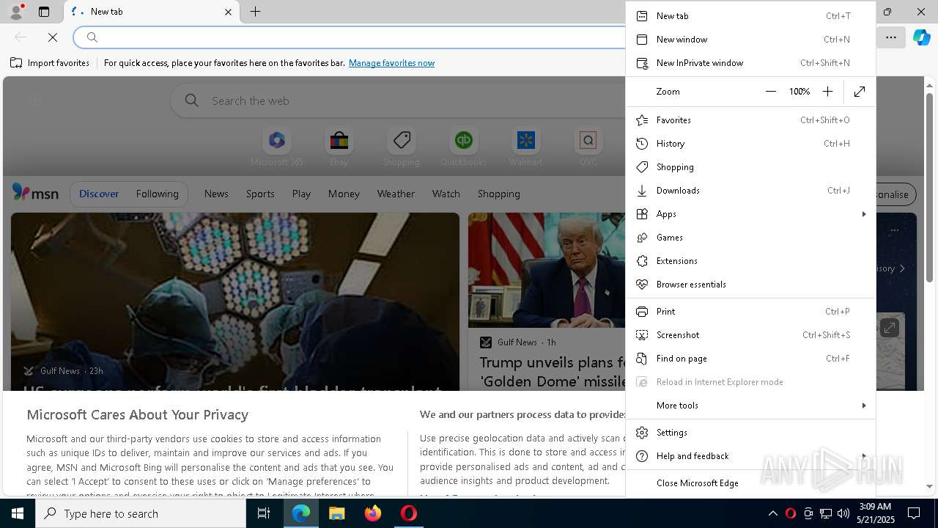Viewport: 938px width, 528px height.
Task: Switch to the Following tab
Action: coord(157,194)
